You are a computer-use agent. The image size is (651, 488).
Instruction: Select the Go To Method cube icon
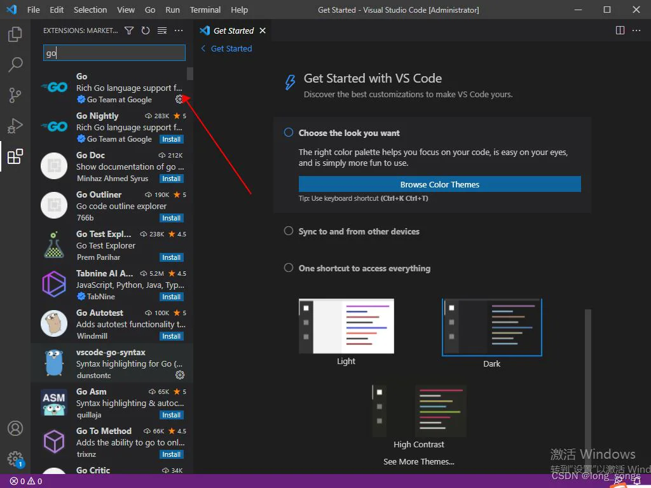54,442
